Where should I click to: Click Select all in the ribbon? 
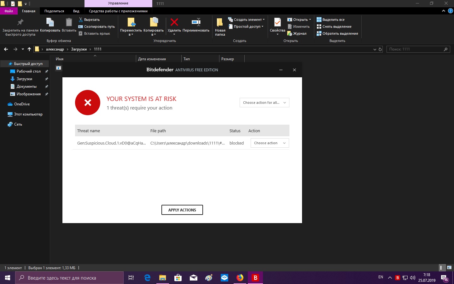pyautogui.click(x=331, y=20)
